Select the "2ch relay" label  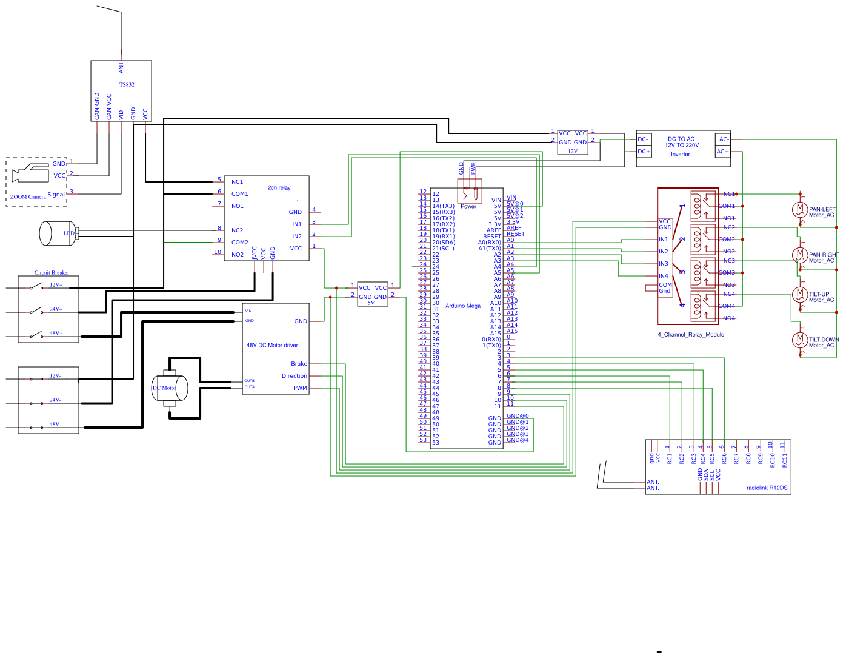click(x=279, y=188)
